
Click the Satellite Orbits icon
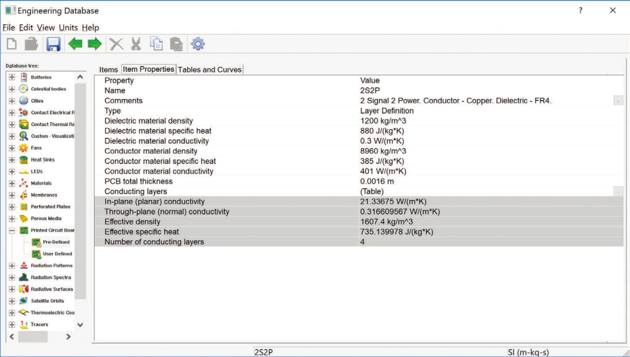point(24,301)
